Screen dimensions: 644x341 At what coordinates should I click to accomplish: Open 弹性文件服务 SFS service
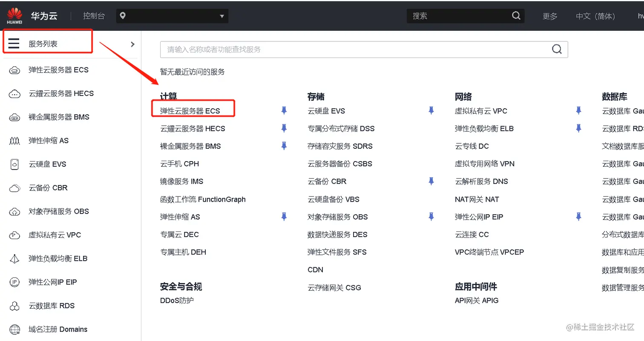pyautogui.click(x=337, y=252)
